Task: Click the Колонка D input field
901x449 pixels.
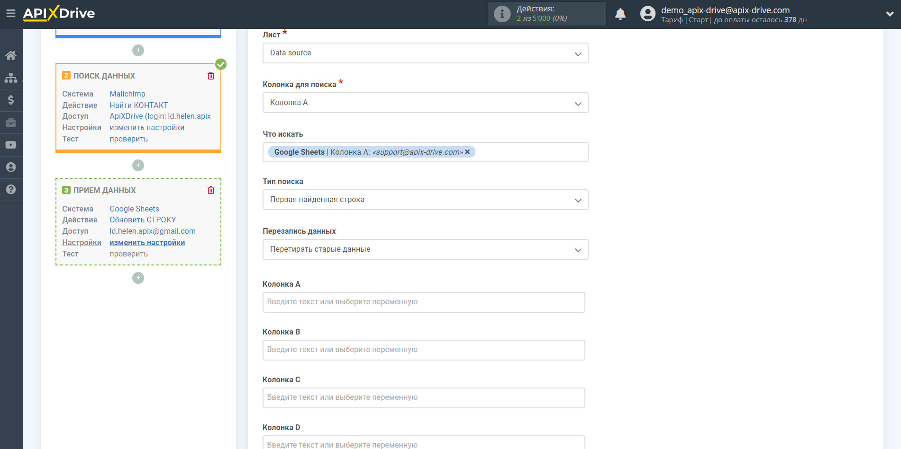Action: click(424, 442)
